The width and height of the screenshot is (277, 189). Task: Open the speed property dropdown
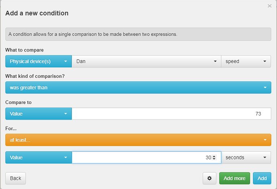click(246, 61)
